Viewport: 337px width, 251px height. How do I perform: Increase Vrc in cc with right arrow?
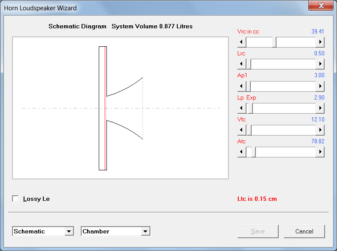click(320, 42)
